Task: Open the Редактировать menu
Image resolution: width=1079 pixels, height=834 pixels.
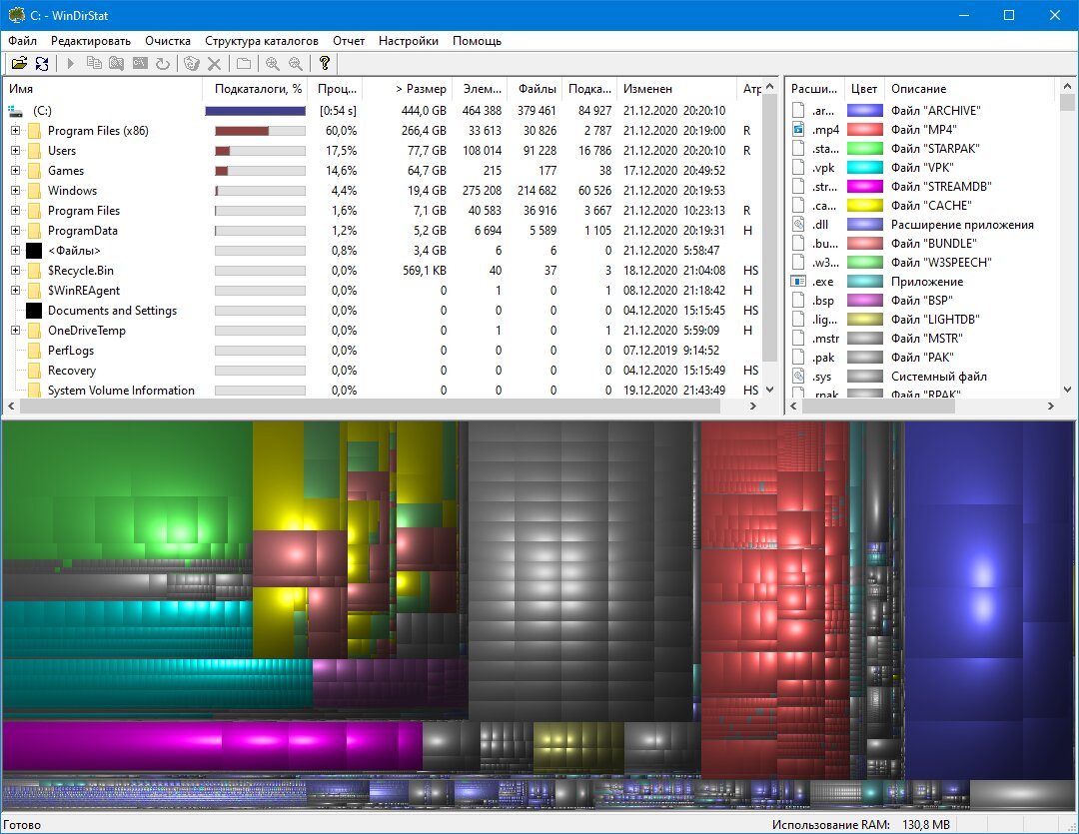Action: tap(91, 41)
